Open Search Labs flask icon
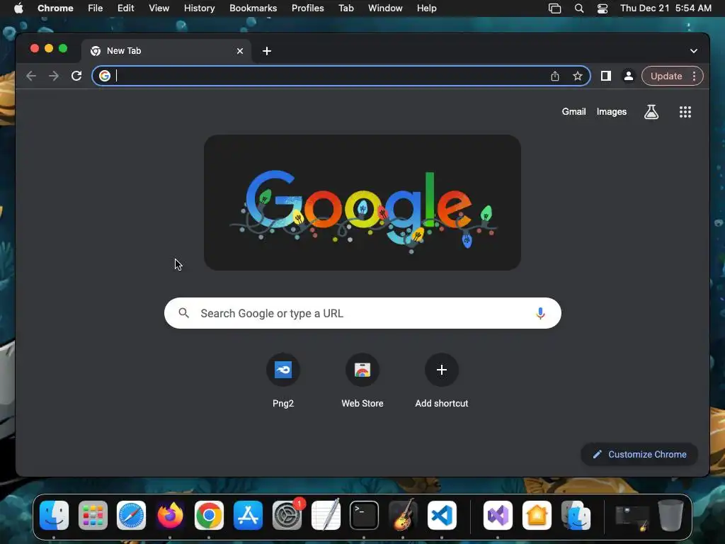 coord(651,111)
